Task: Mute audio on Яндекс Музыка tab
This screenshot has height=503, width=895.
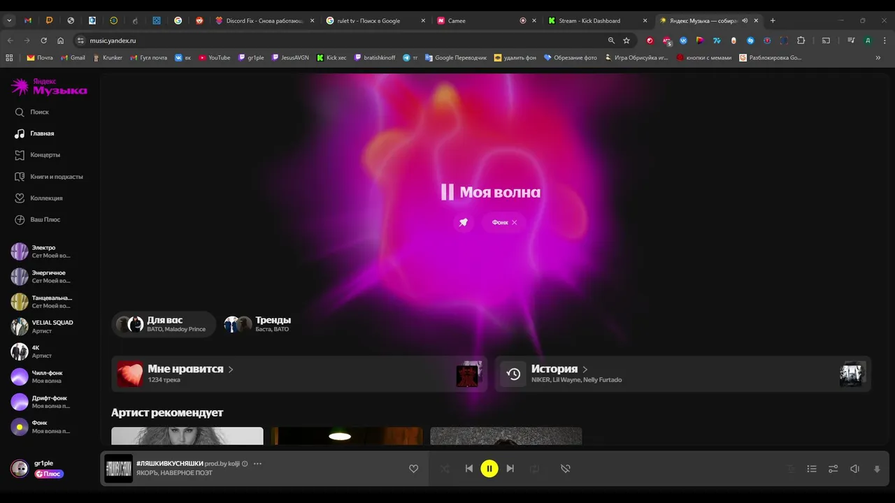Action: coord(745,21)
